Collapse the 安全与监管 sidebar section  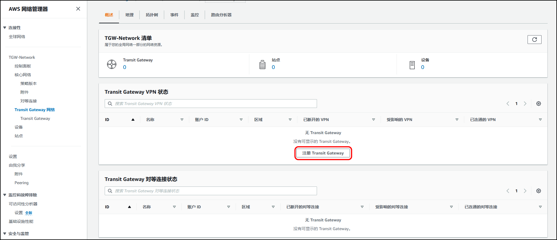(5, 234)
